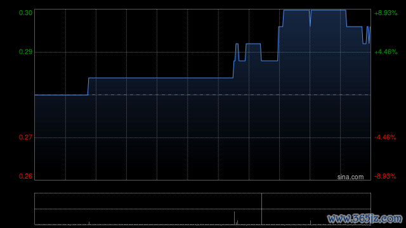406x228 pixels.
Task: Click the 0.29 price axis label
Action: (x=25, y=52)
